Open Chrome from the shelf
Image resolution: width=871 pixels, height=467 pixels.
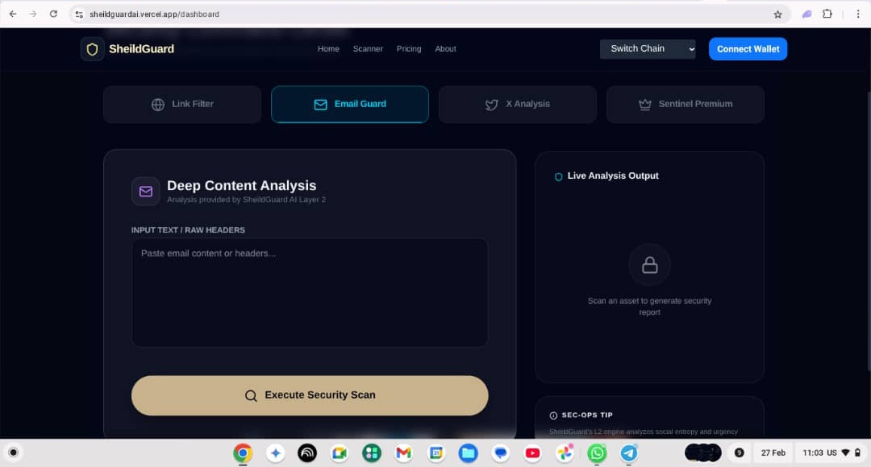click(243, 453)
